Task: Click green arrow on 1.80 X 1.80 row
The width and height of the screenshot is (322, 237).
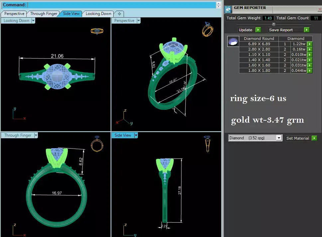Action: (x=310, y=70)
